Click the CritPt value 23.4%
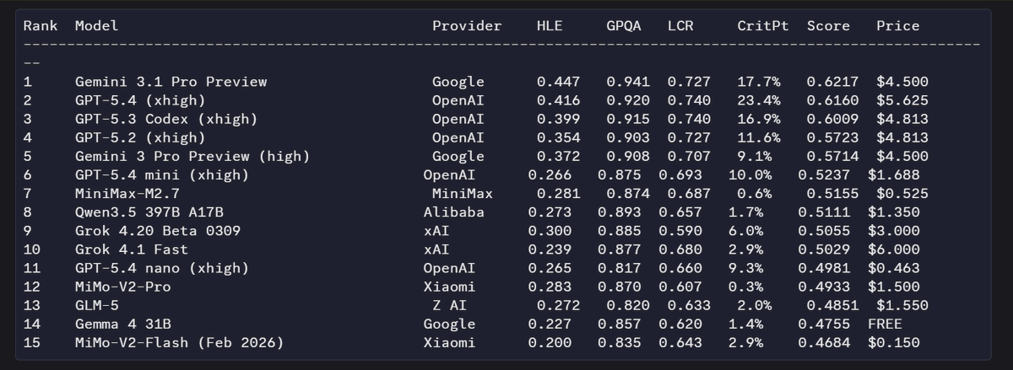Screen dimensions: 1013x370 pos(759,100)
